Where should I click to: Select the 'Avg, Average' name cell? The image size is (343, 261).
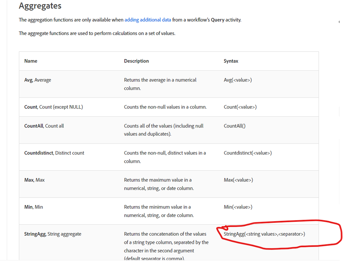point(38,80)
